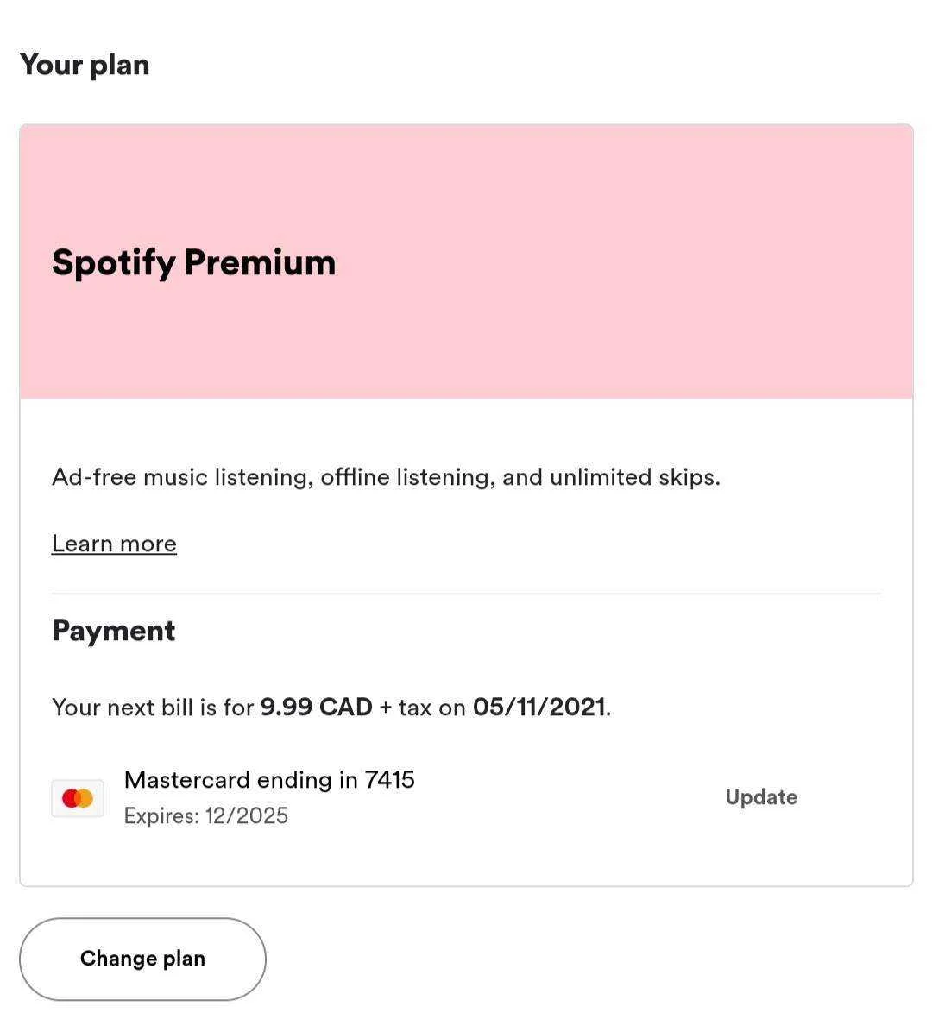Viewport: 932px width, 1019px height.
Task: Click Update next to the Mastercard
Action: (x=761, y=797)
